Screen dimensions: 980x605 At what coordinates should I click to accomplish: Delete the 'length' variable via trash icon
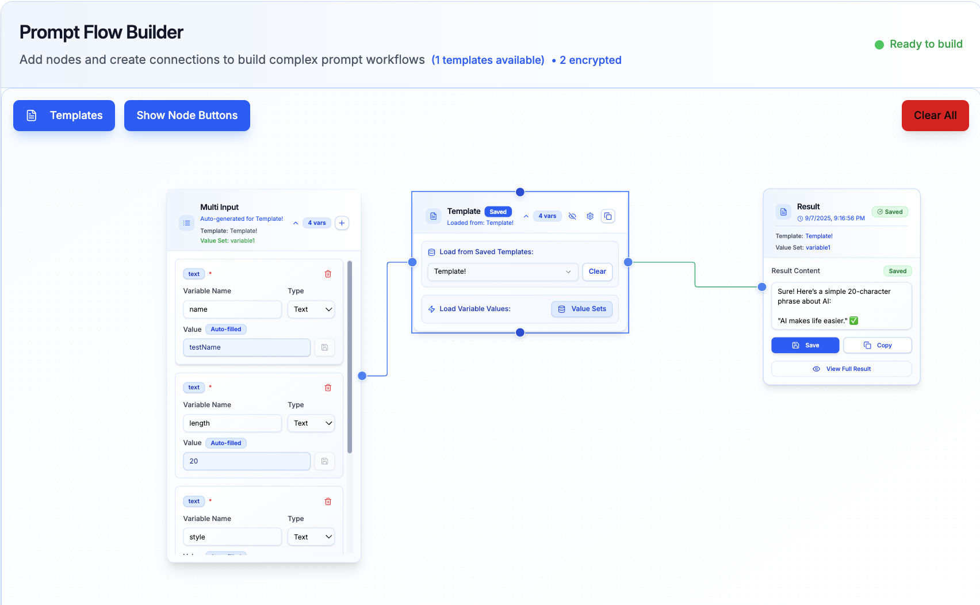[x=328, y=388]
